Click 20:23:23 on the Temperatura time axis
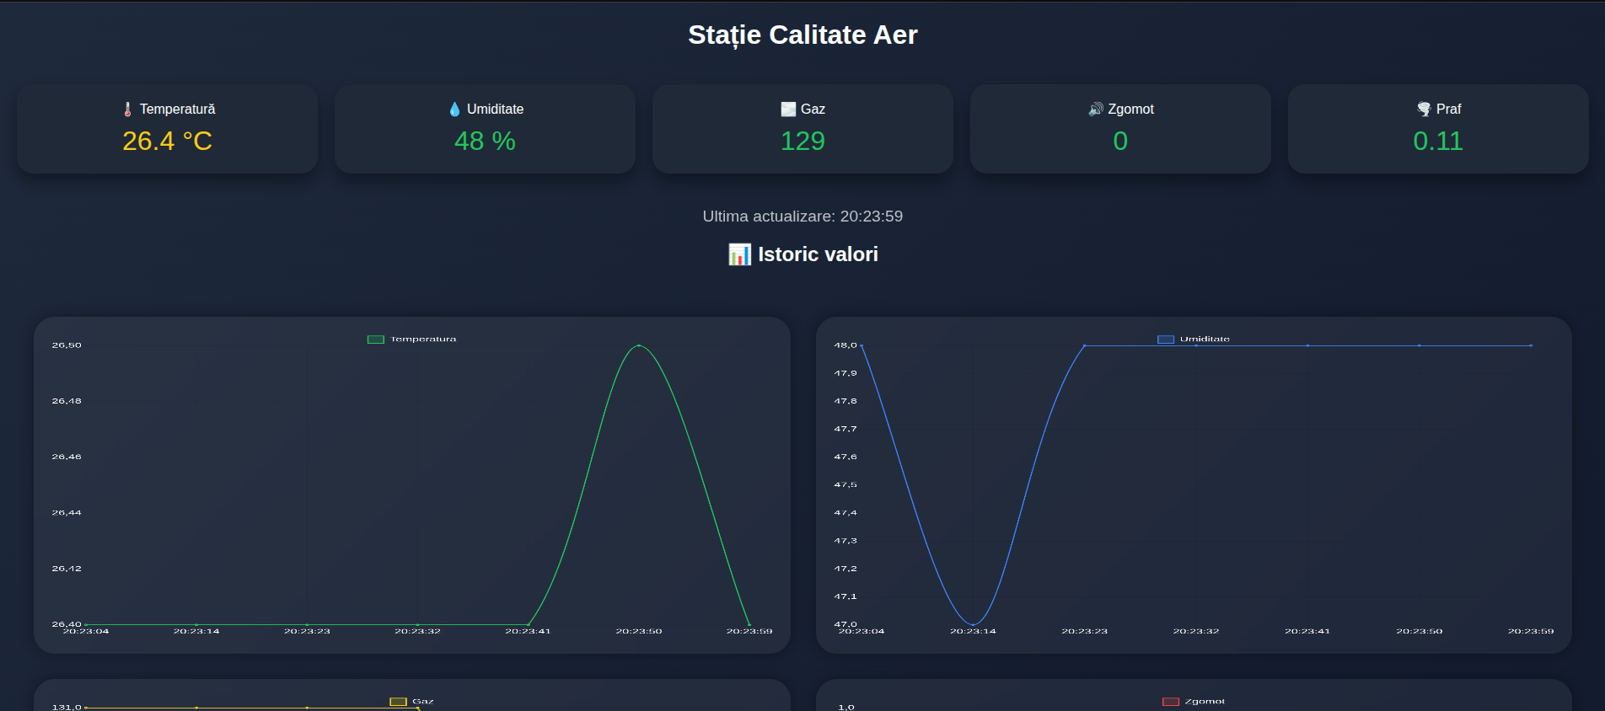Viewport: 1605px width, 711px height. (307, 631)
